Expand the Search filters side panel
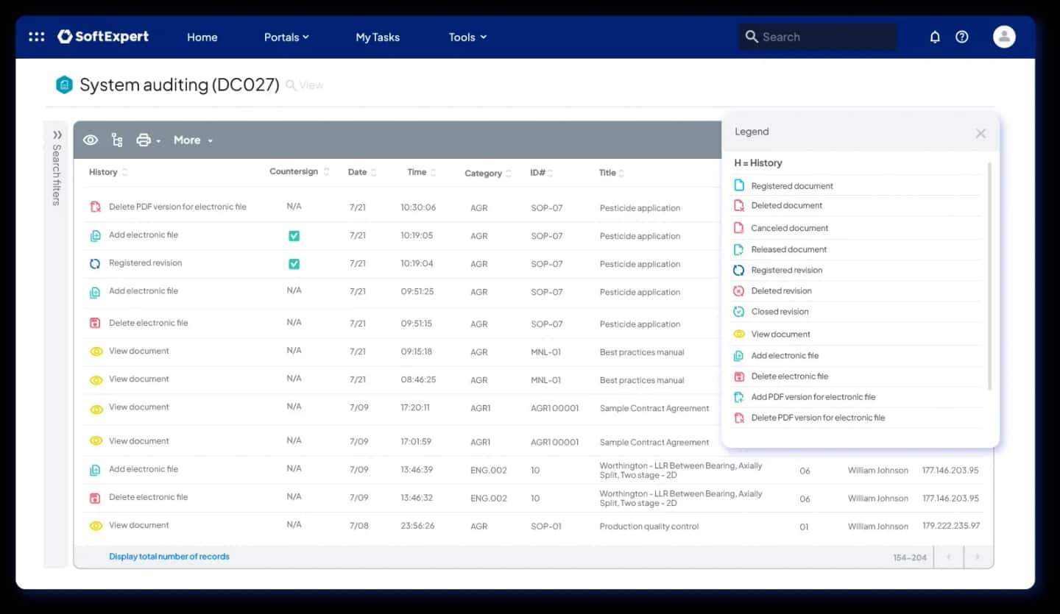Screen dimensions: 1060x614 pos(57,135)
